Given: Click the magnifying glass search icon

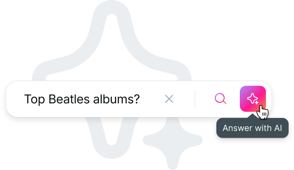Looking at the screenshot, I should tap(221, 98).
